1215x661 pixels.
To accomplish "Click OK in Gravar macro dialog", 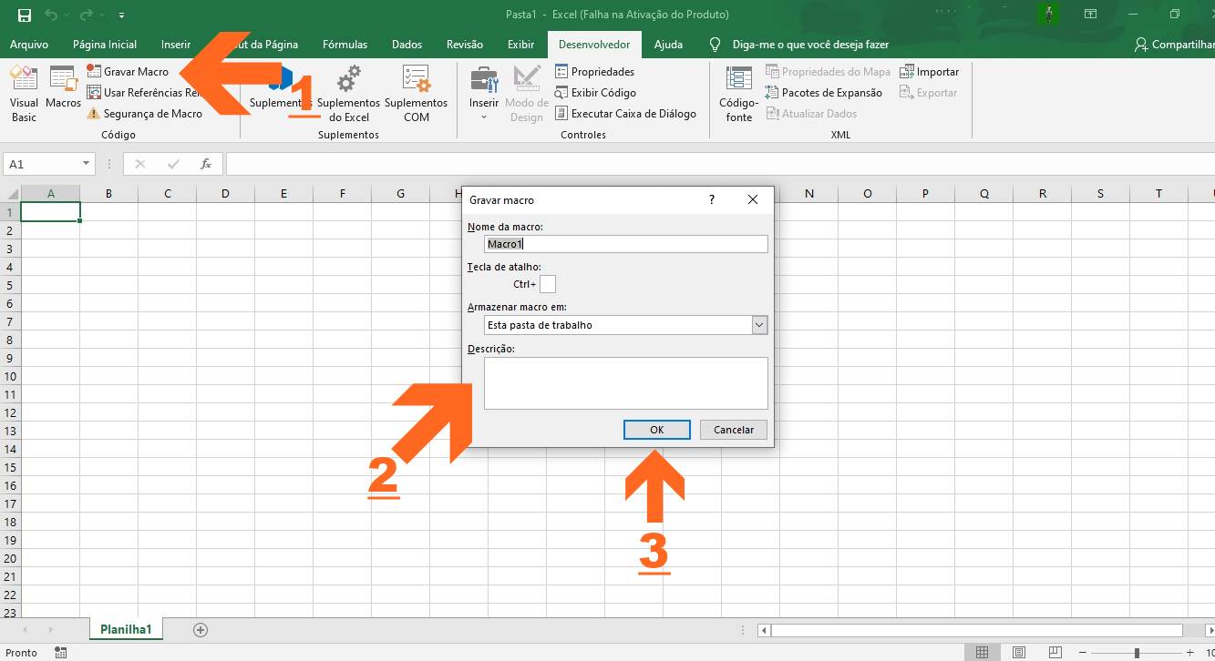I will pyautogui.click(x=656, y=429).
